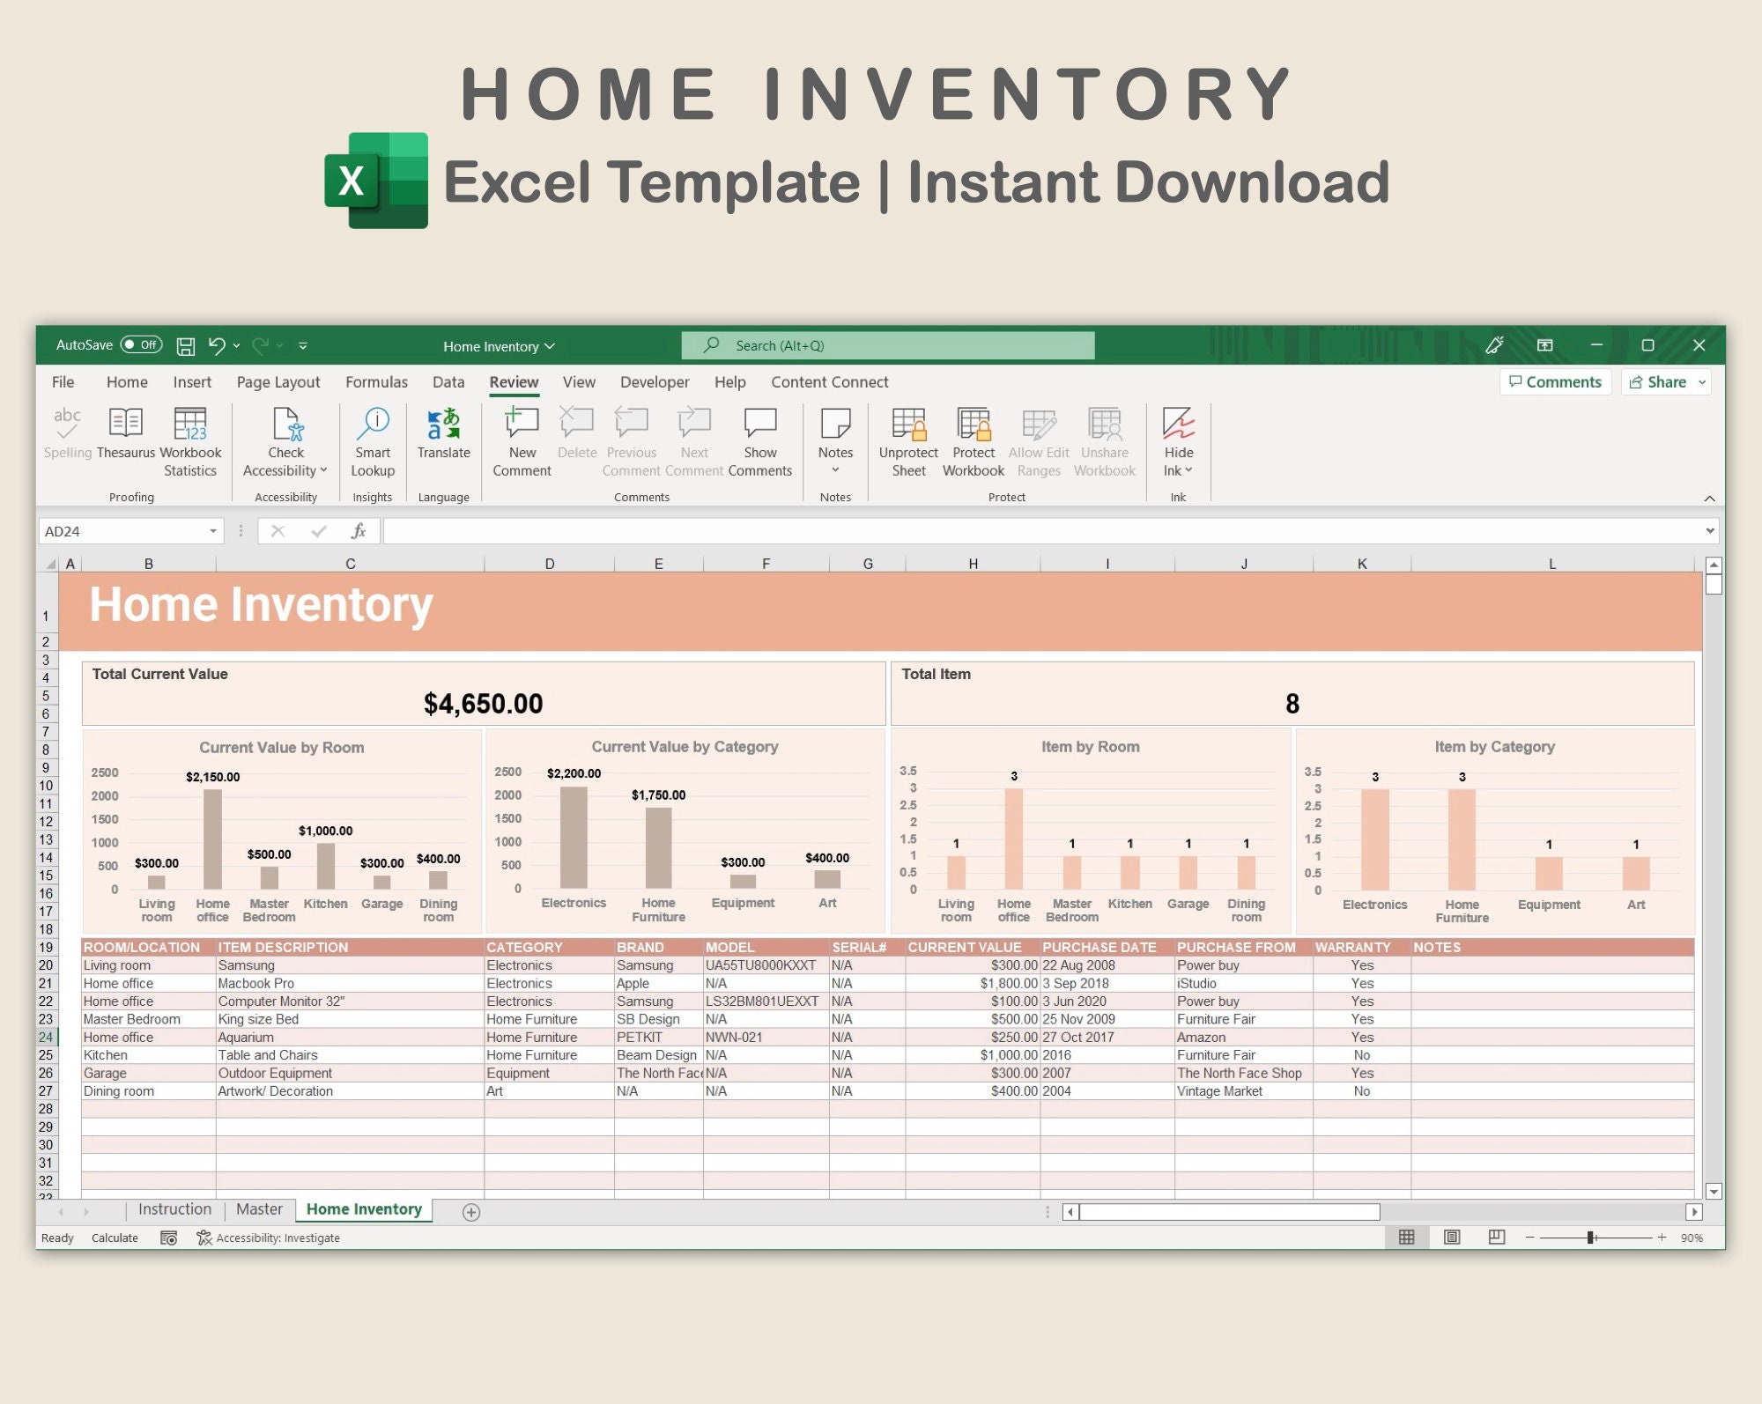Open the Master sheet tab
Viewport: 1762px width, 1404px height.
coord(259,1209)
